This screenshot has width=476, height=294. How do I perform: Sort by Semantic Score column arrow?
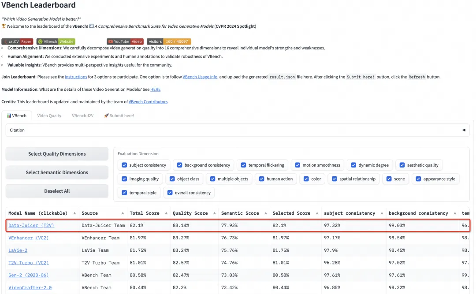266,213
